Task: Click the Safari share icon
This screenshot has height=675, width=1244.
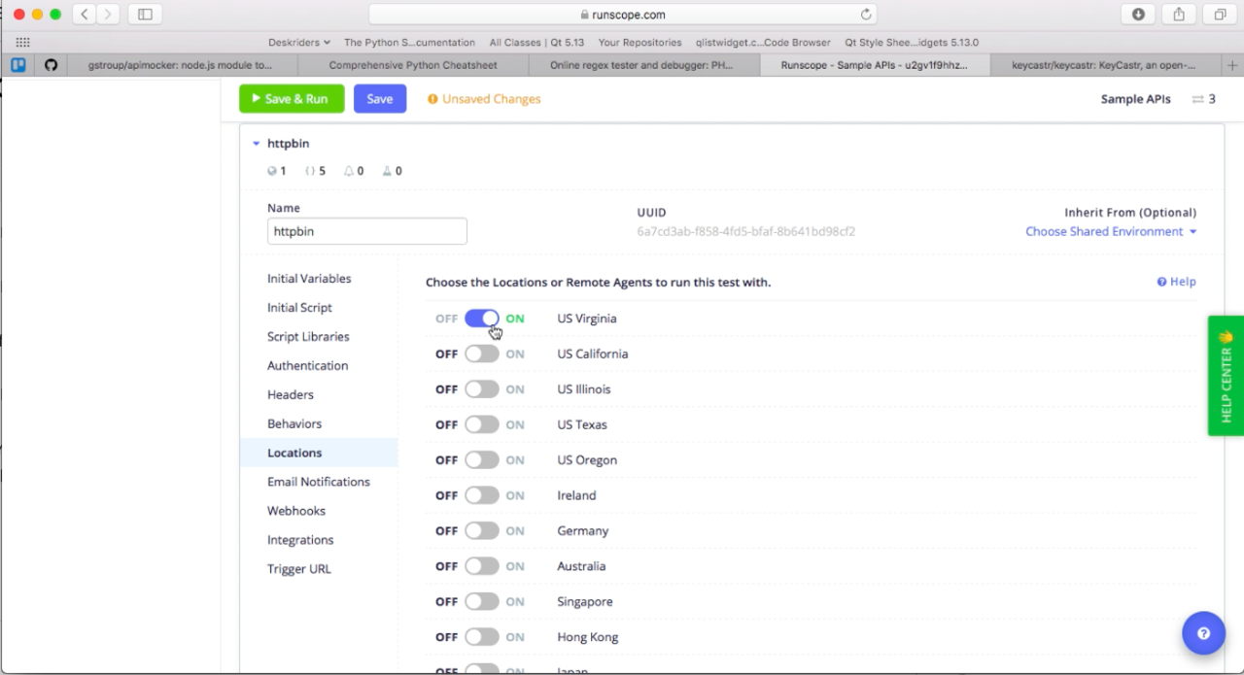Action: pos(1179,15)
